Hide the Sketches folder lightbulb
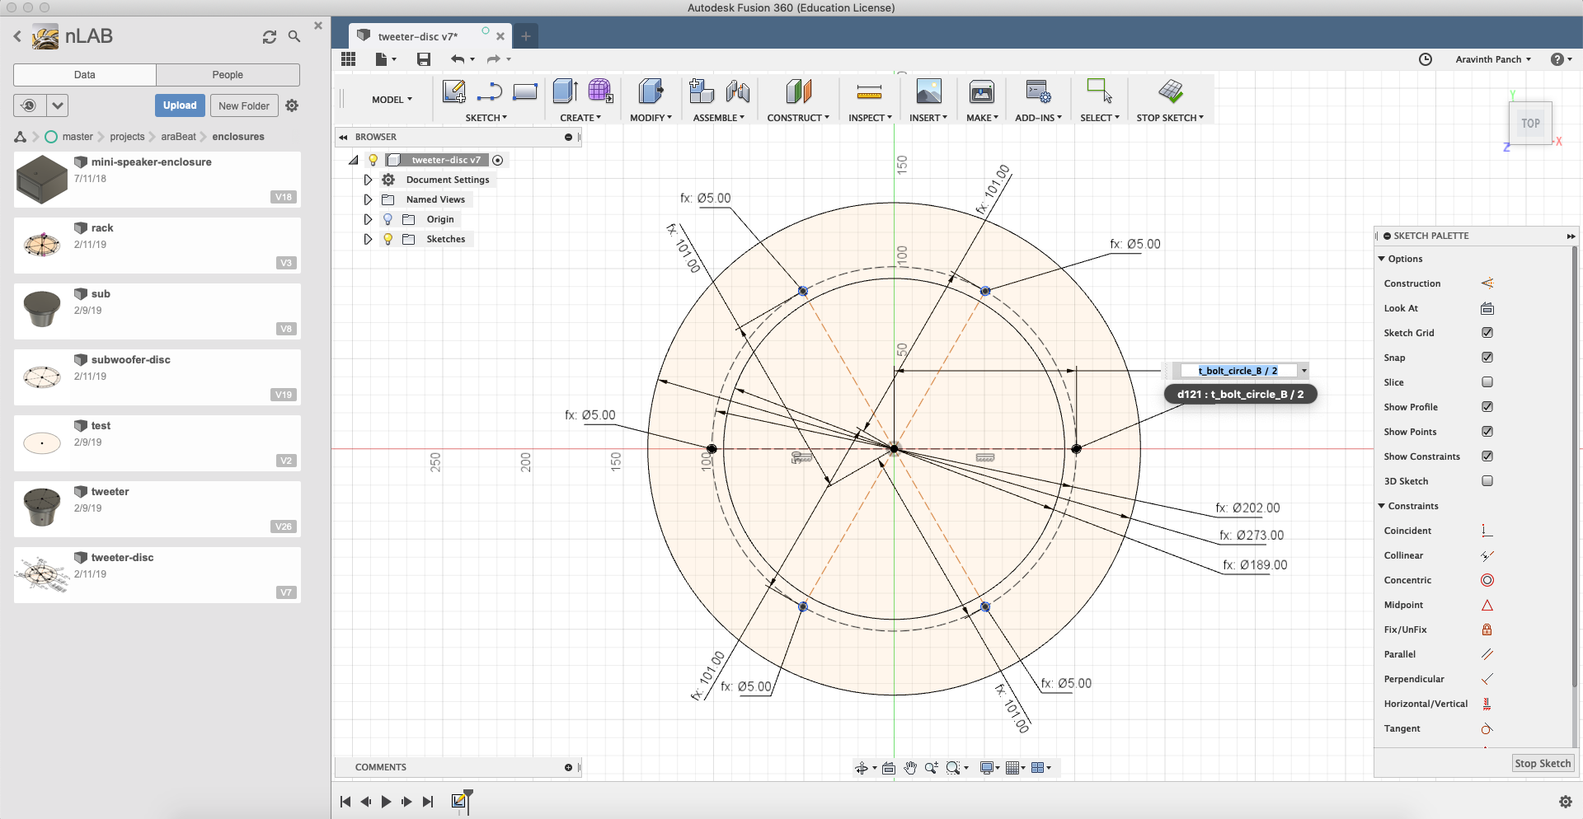The width and height of the screenshot is (1583, 819). [388, 239]
